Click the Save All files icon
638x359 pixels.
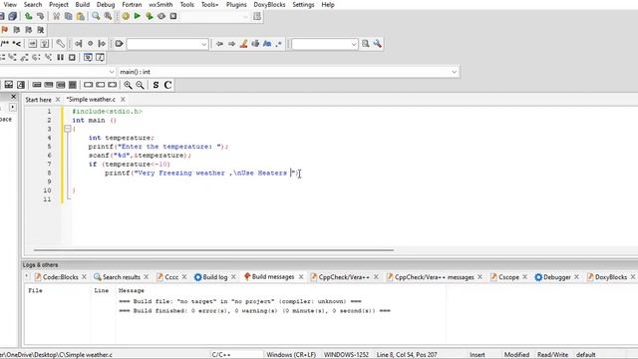click(13, 16)
